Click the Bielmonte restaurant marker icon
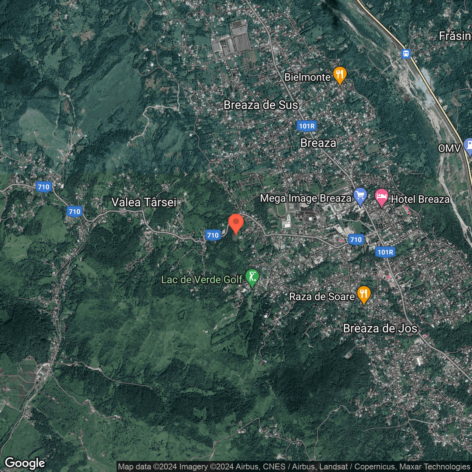This screenshot has width=472, height=472. (339, 75)
